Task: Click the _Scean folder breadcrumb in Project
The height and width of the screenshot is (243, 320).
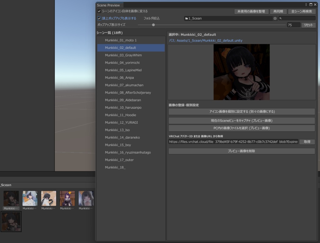Action: [x=6, y=185]
